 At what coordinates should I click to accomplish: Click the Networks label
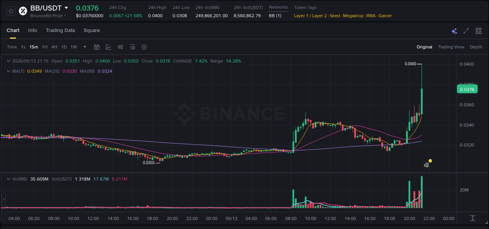click(x=279, y=7)
